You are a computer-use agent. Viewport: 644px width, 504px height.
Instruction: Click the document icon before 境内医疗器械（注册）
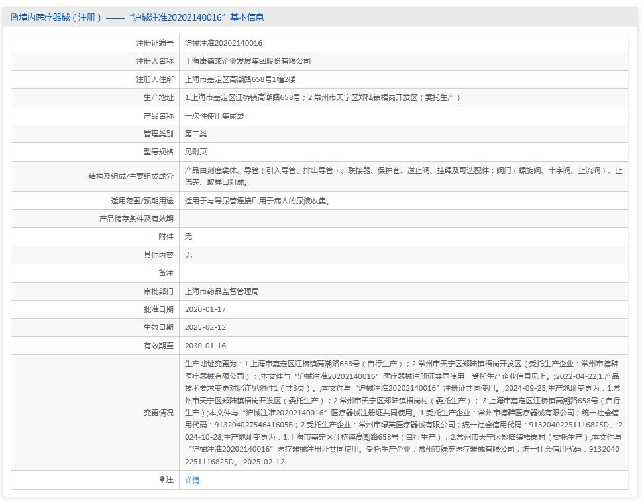click(15, 18)
